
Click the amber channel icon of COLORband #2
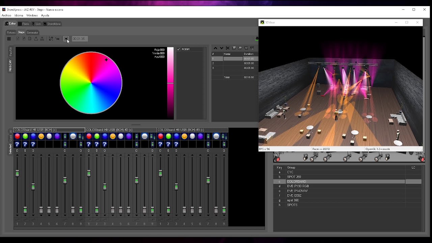click(113, 136)
